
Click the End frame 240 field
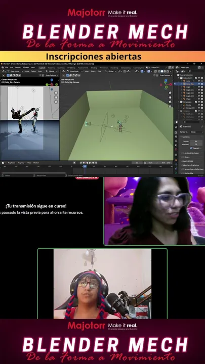pos(167,163)
